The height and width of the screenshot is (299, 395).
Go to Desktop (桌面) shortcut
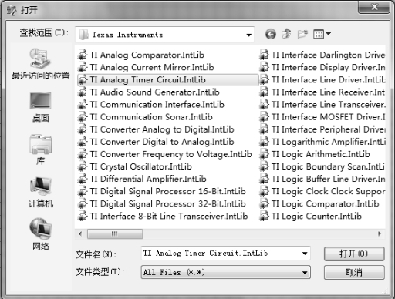(41, 107)
